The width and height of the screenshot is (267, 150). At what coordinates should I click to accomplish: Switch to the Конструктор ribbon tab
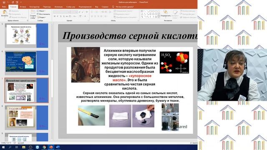pos(34,7)
